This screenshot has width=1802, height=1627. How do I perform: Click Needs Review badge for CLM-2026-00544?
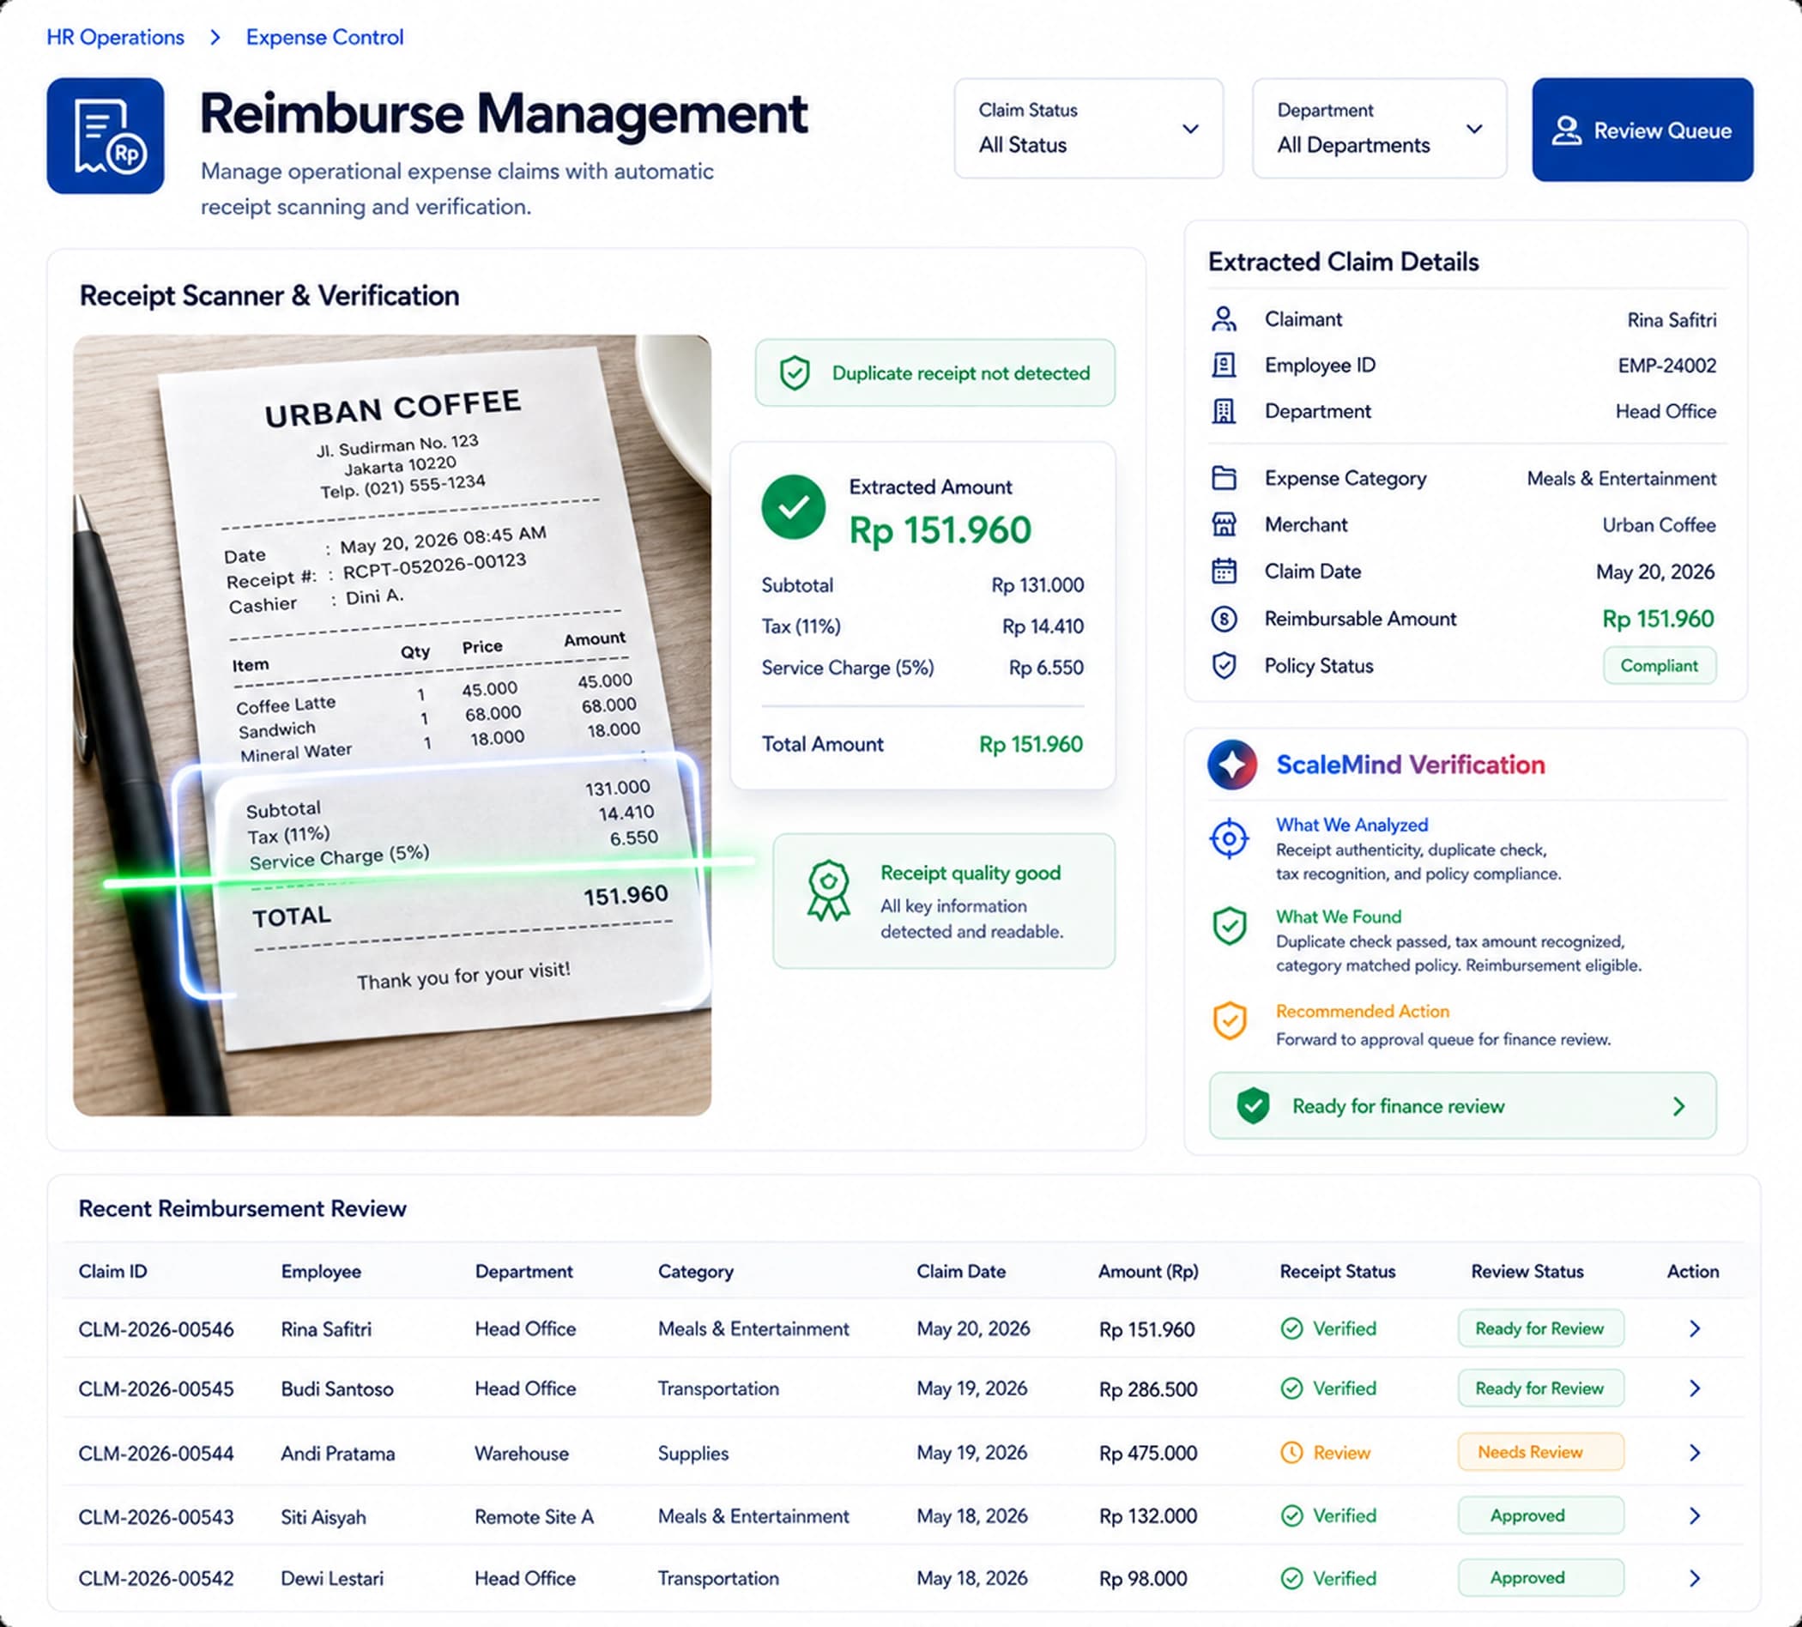pyautogui.click(x=1540, y=1453)
